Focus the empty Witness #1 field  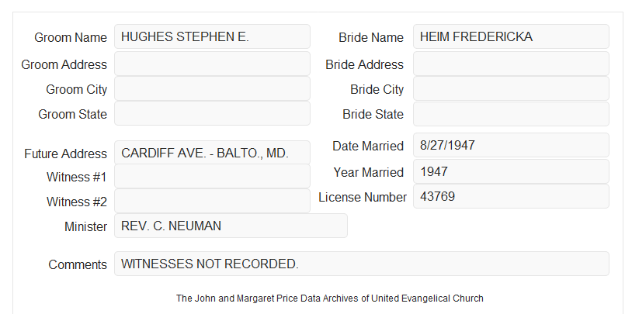[212, 176]
